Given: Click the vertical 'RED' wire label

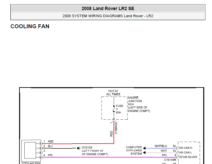Looking at the screenshot, I should click(x=111, y=134).
